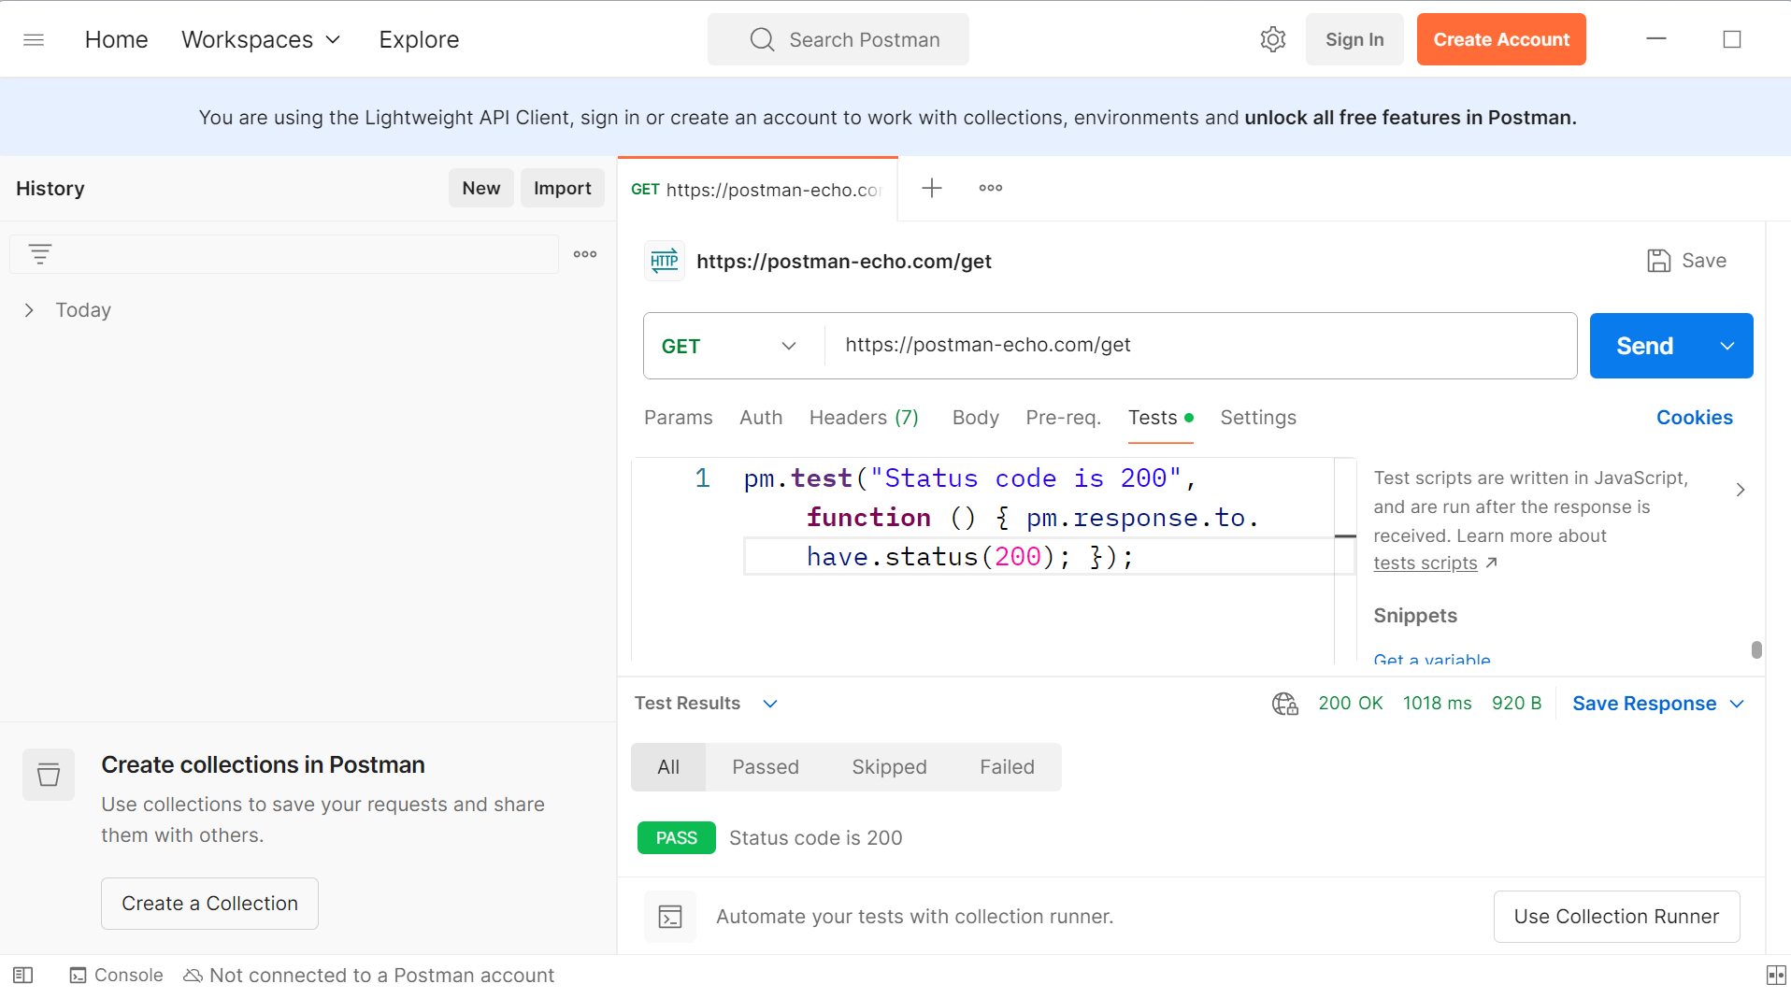Switch to the Pre-req. tab
This screenshot has width=1791, height=998.
[x=1063, y=418]
